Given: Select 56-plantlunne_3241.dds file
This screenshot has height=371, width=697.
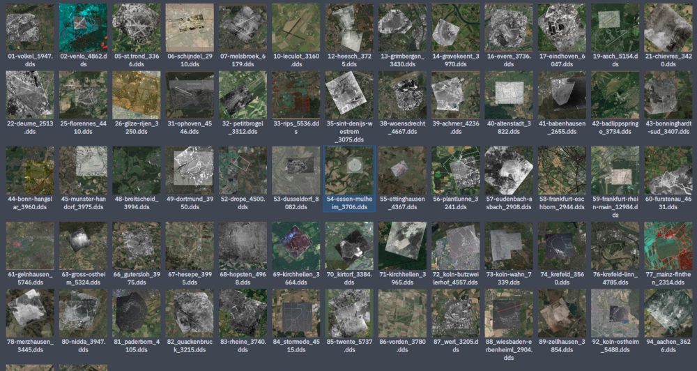Looking at the screenshot, I should (456, 170).
